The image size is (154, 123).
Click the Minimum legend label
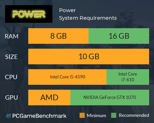(96, 116)
